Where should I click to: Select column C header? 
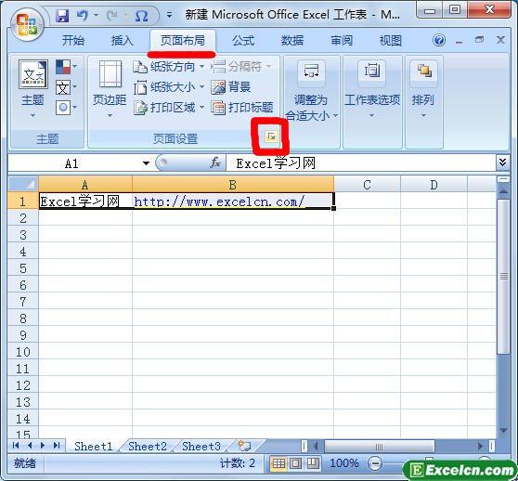[367, 185]
